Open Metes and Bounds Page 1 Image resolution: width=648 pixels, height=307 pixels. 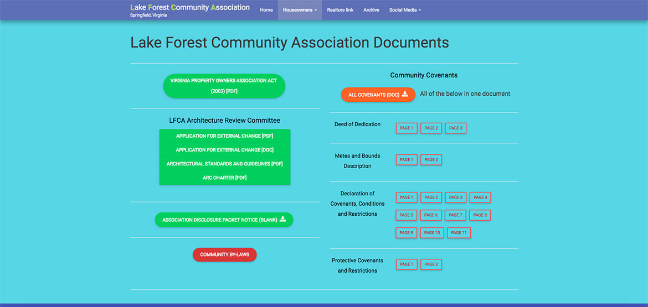coord(407,160)
